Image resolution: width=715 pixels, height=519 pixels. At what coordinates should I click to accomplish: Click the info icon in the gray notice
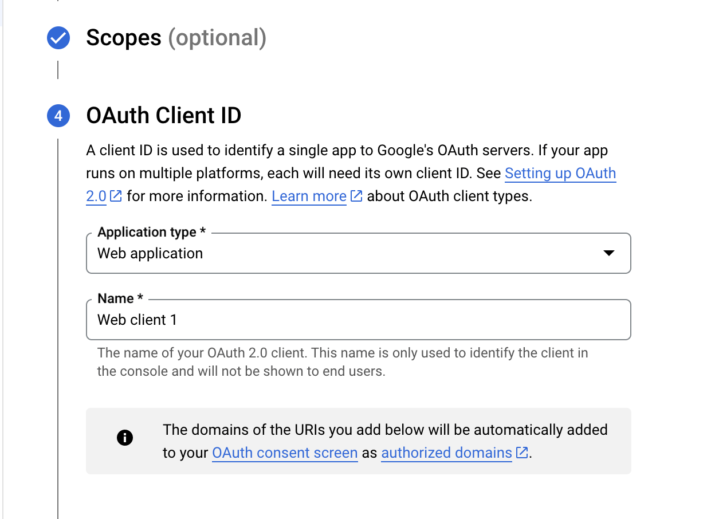pyautogui.click(x=124, y=438)
